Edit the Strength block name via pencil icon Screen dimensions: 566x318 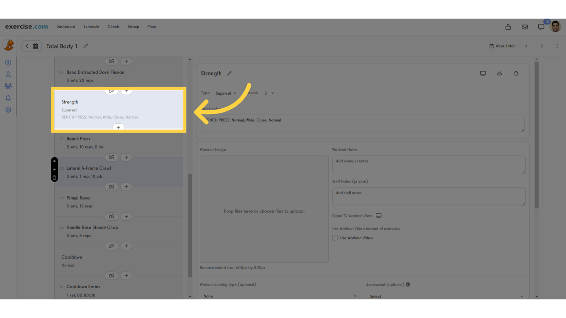[230, 73]
